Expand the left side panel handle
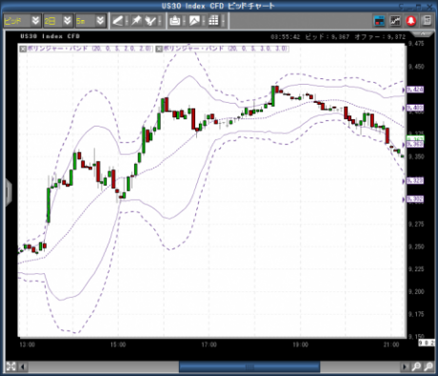This screenshot has height=376, width=438. 9,192
